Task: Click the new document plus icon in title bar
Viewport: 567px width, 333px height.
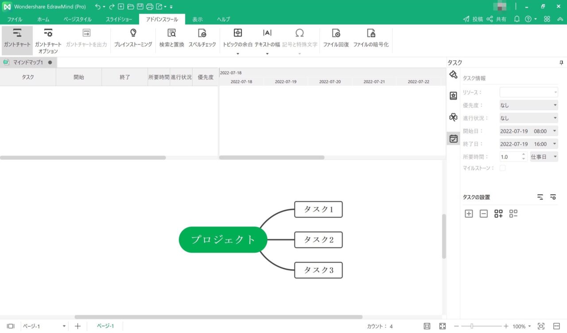Action: (120, 7)
